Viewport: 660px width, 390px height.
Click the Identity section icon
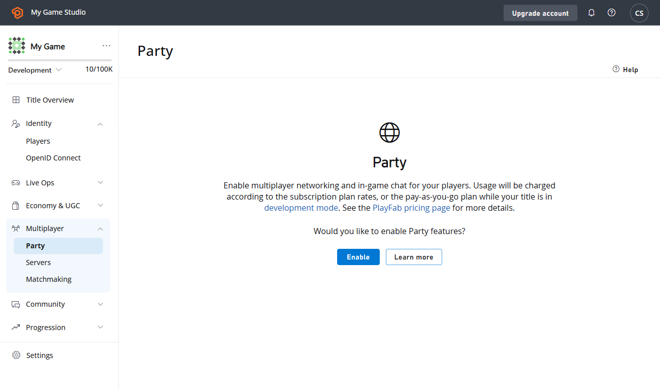pos(15,123)
